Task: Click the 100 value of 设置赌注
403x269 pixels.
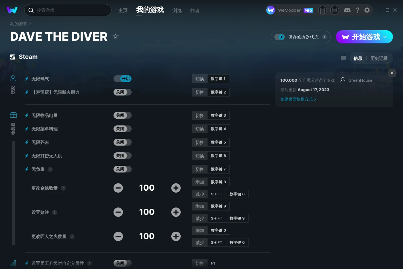Action: coord(147,212)
